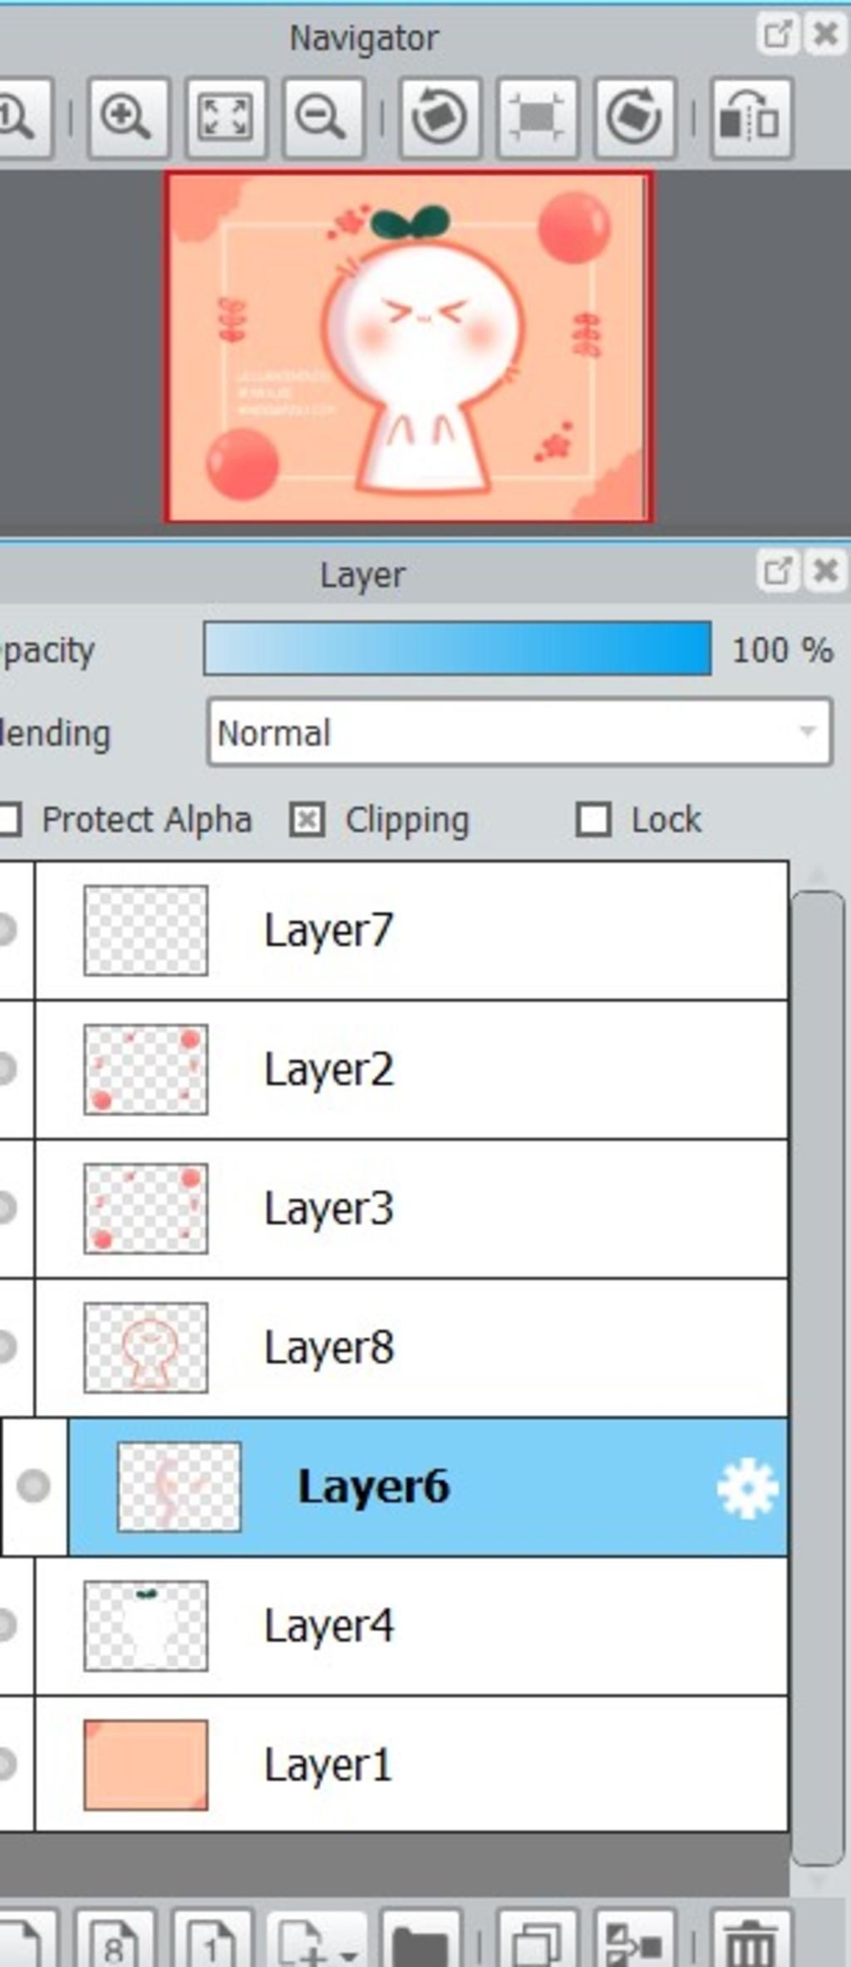The height and width of the screenshot is (1967, 851).
Task: Fit canvas to window in Navigator
Action: [225, 117]
